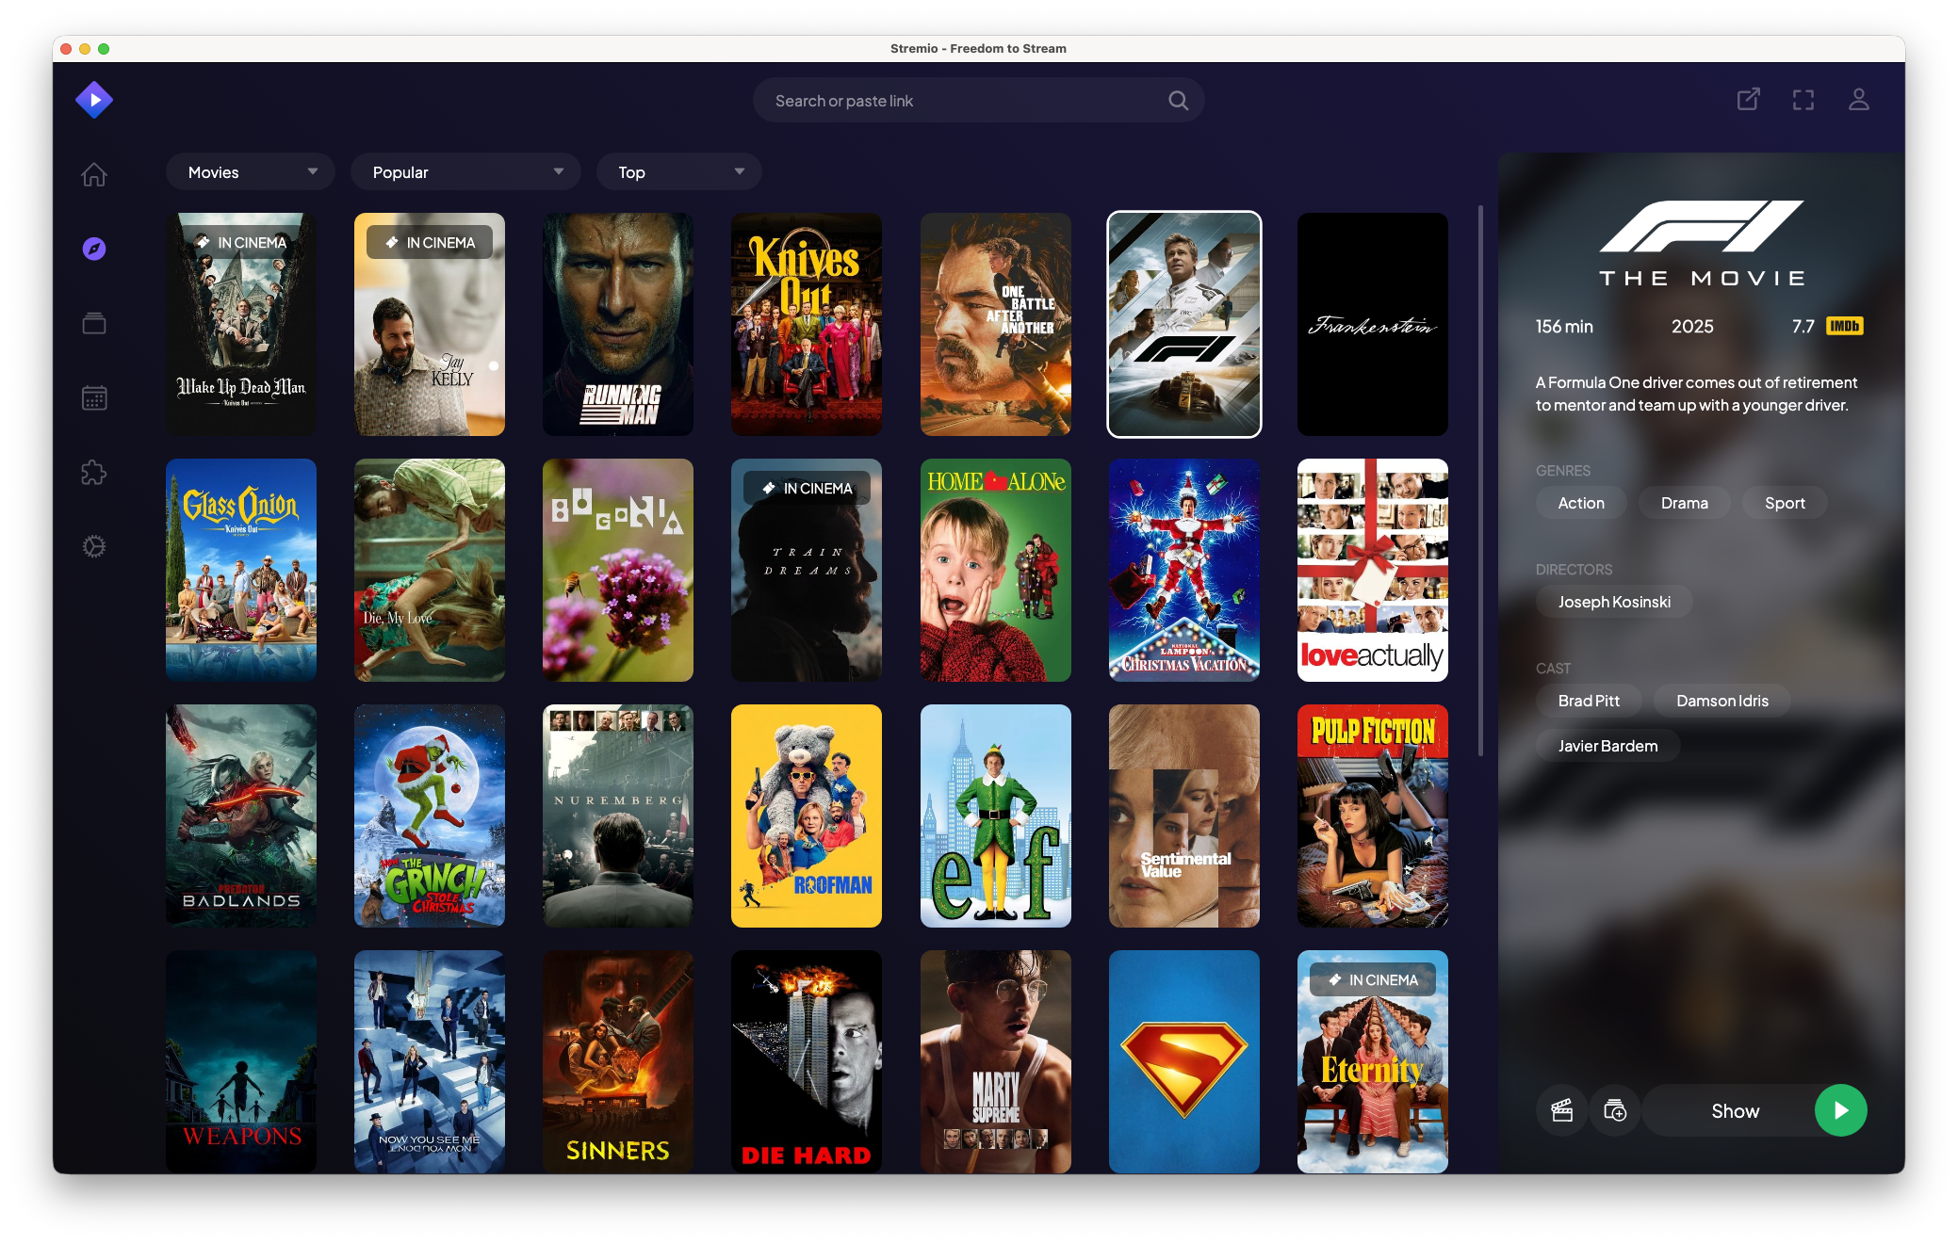Click the search magnifier icon
1958x1244 pixels.
pos(1177,99)
